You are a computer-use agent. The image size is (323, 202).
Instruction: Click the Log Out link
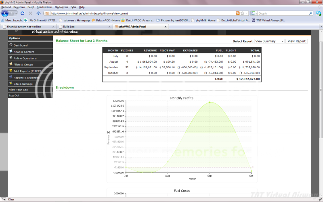pyautogui.click(x=14, y=95)
